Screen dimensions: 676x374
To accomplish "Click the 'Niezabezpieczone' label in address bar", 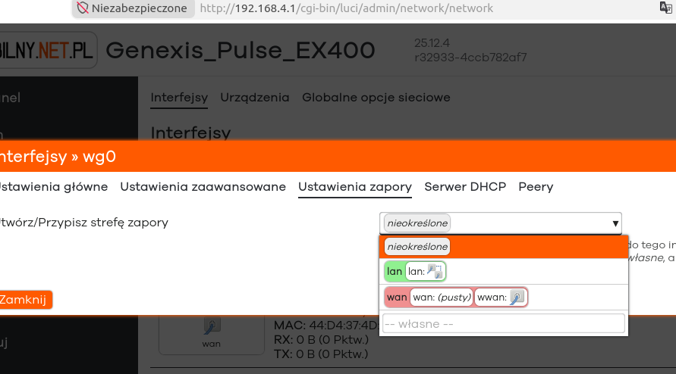I will coord(139,8).
